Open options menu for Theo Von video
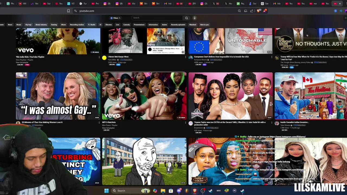Screen dimensions: 347x195 click(x=99, y=123)
